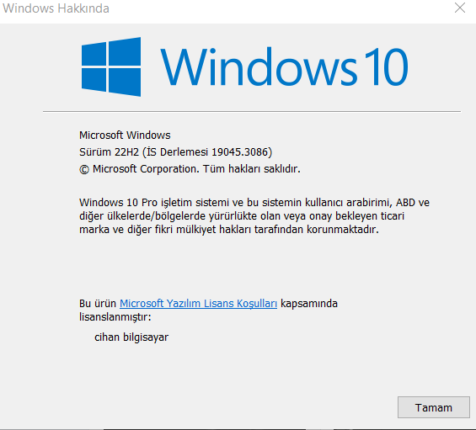Click the Microsoft Windows text line
The width and height of the screenshot is (476, 430).
[x=125, y=135]
